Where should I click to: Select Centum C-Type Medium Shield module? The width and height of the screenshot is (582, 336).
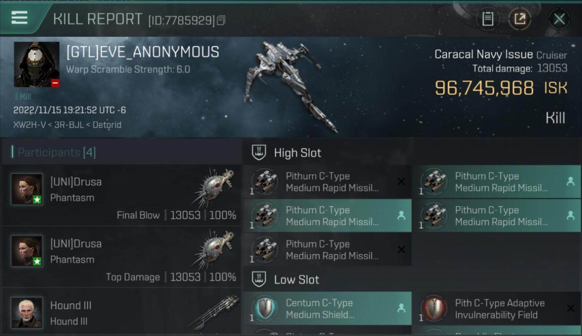pyautogui.click(x=327, y=308)
